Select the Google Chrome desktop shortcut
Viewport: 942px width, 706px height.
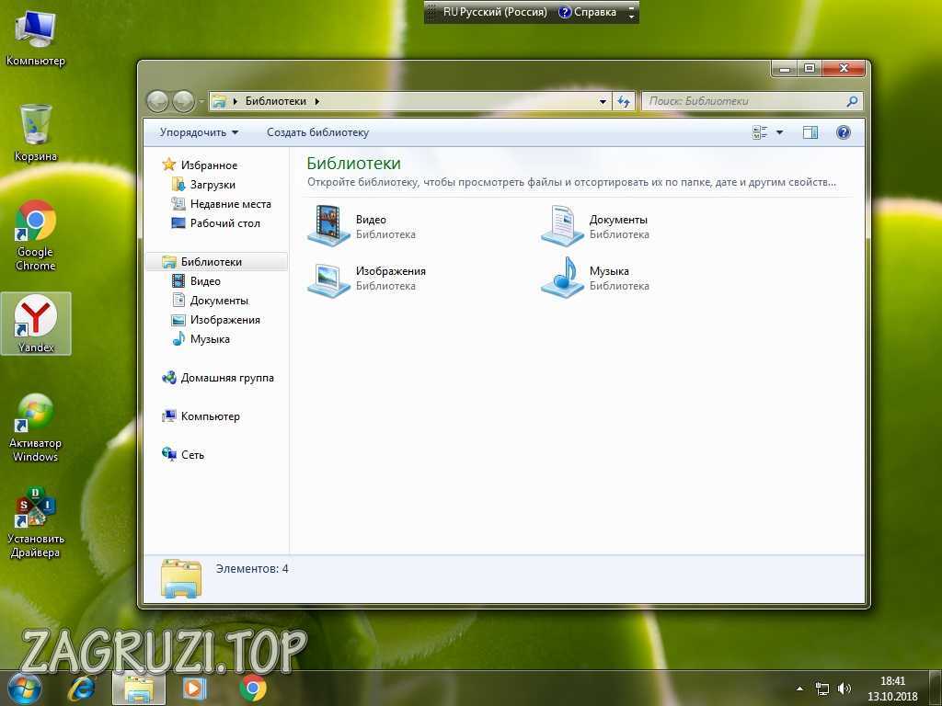coord(36,235)
